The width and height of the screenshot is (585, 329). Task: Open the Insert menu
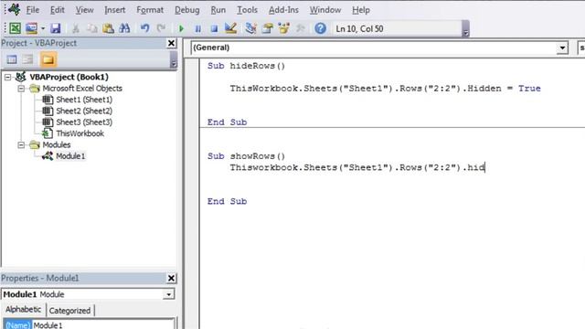point(115,10)
